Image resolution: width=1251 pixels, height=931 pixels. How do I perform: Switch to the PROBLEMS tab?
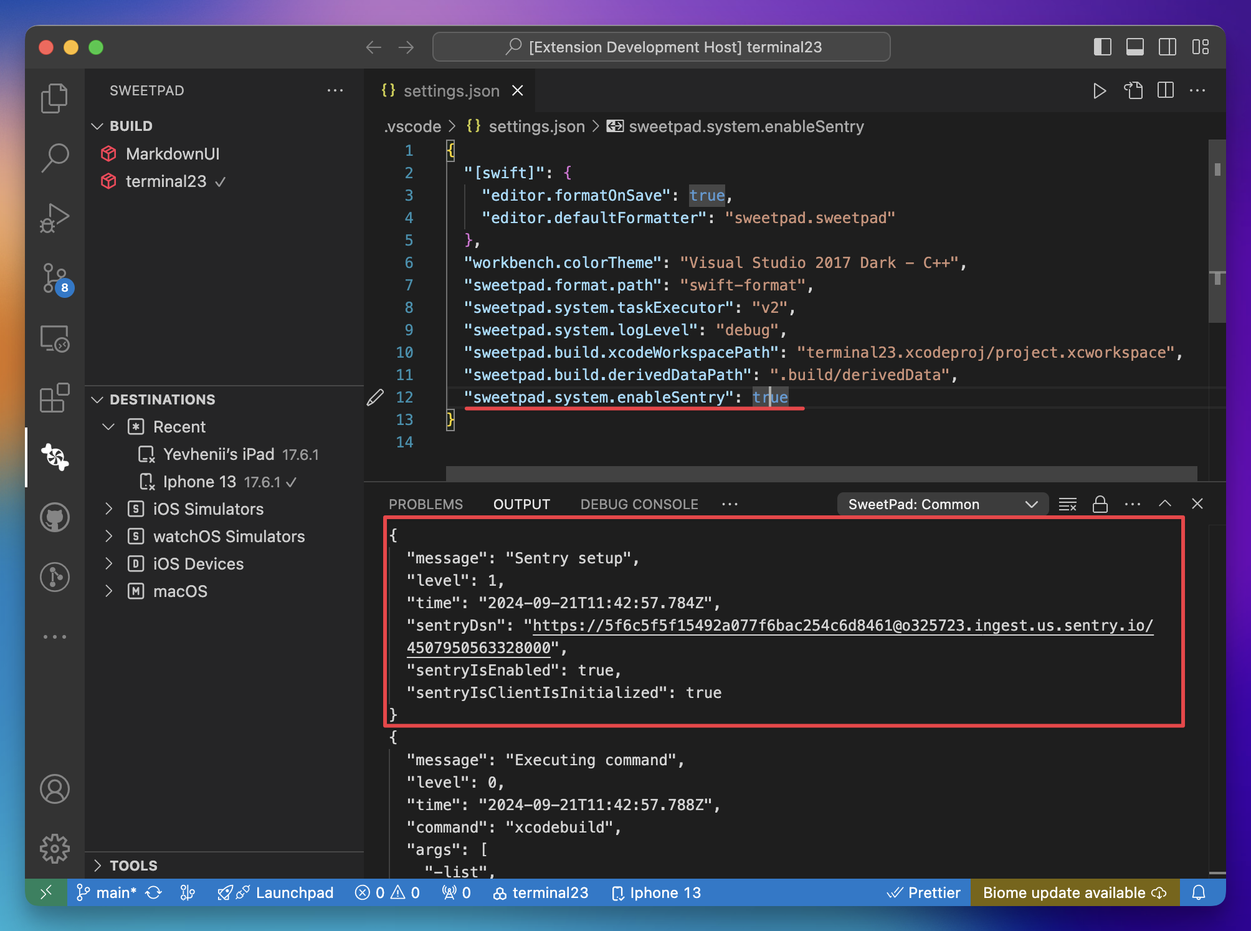pos(426,504)
